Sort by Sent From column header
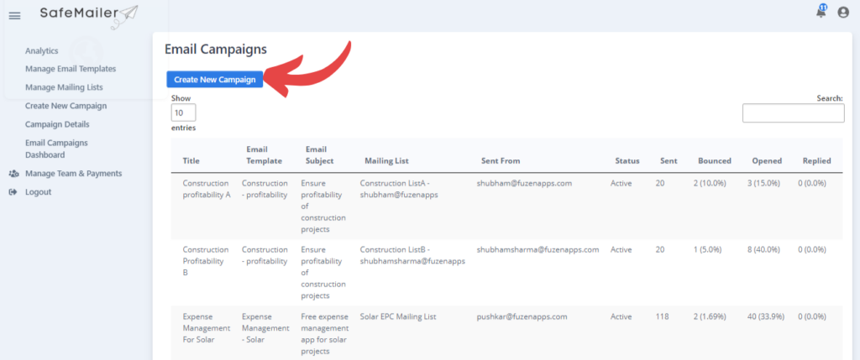The image size is (860, 360). click(501, 161)
